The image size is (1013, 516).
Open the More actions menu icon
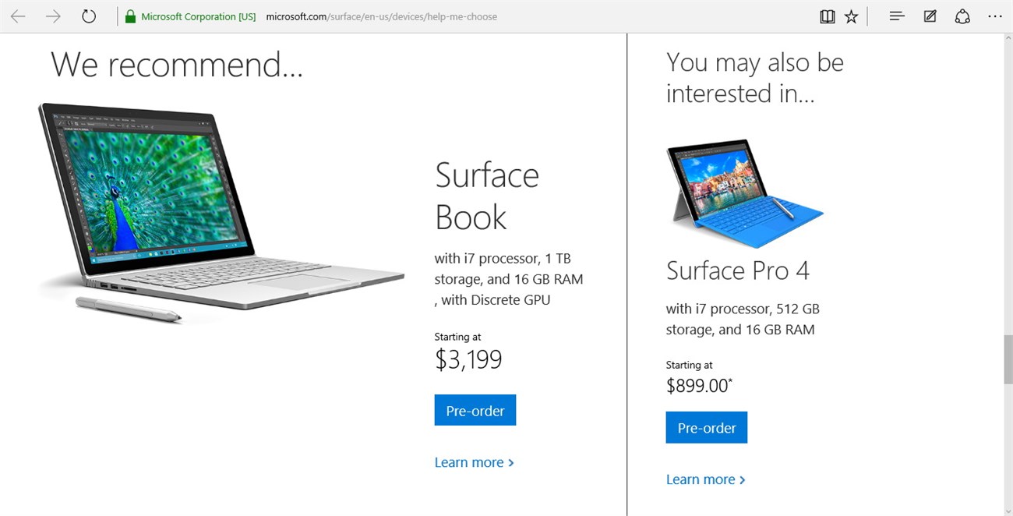(x=995, y=16)
